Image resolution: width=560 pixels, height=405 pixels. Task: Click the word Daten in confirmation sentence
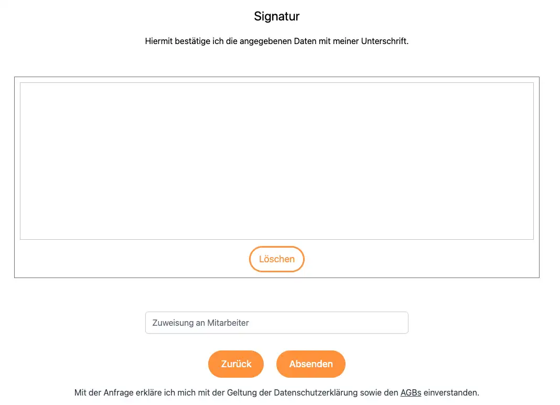(304, 41)
